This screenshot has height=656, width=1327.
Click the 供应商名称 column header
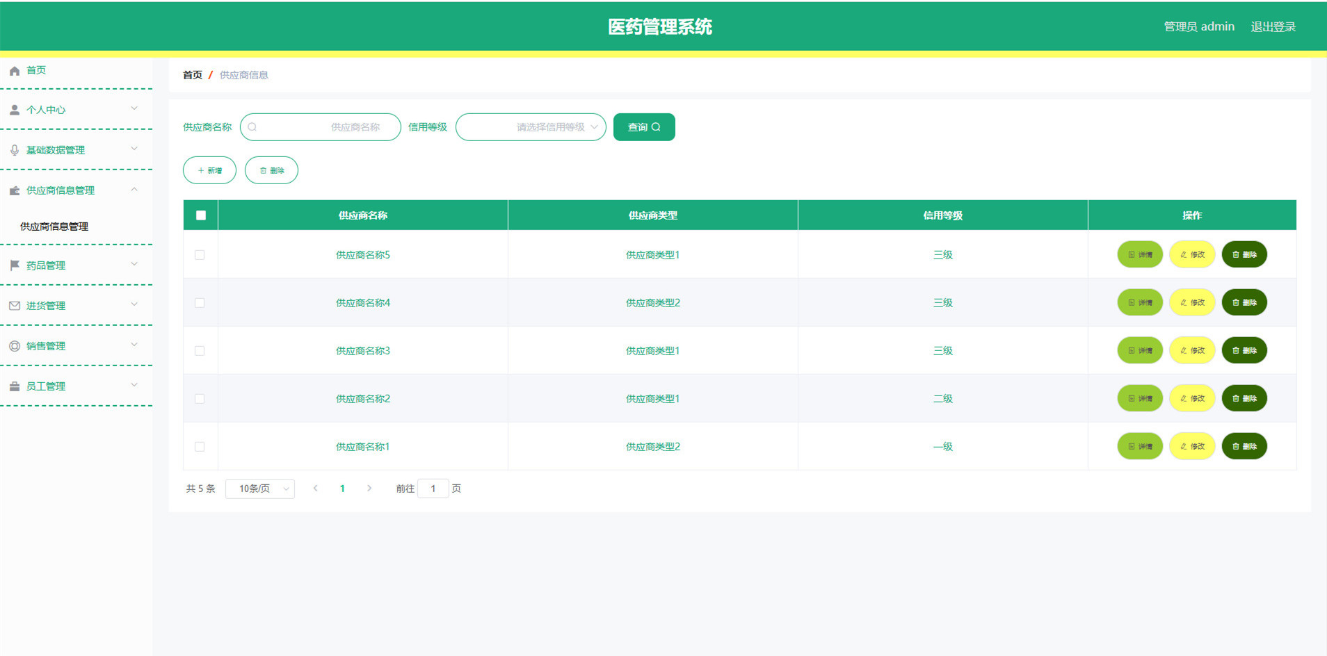pos(363,215)
